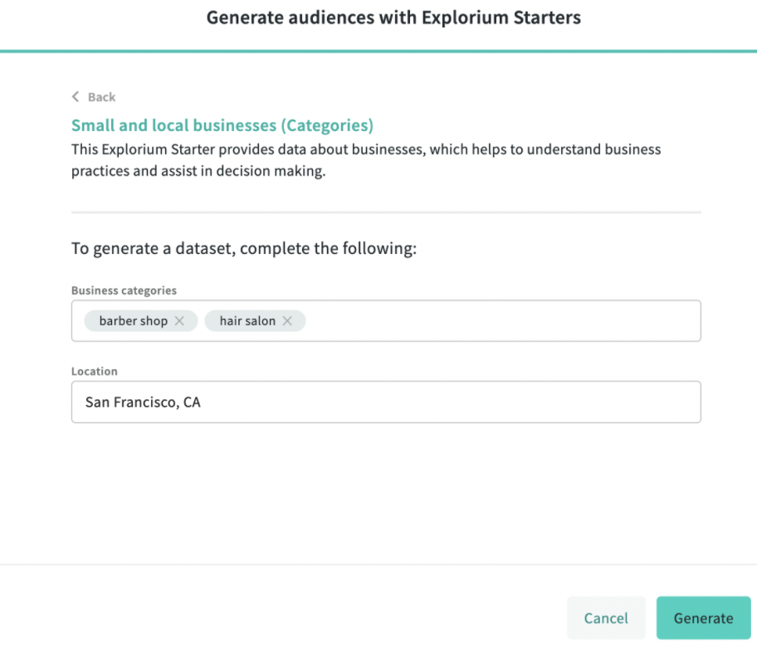Click the left-pointing arrow beside Back
757x654 pixels.
(x=75, y=97)
